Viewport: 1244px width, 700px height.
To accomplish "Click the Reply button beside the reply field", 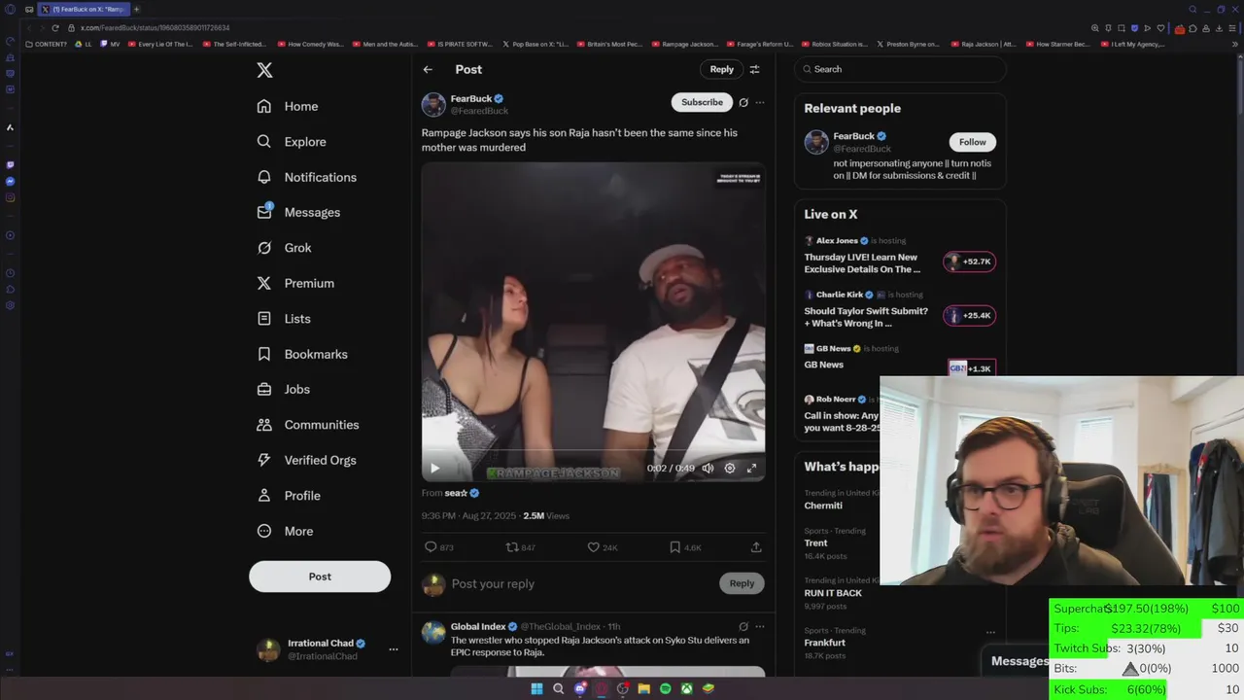I will coord(742,583).
